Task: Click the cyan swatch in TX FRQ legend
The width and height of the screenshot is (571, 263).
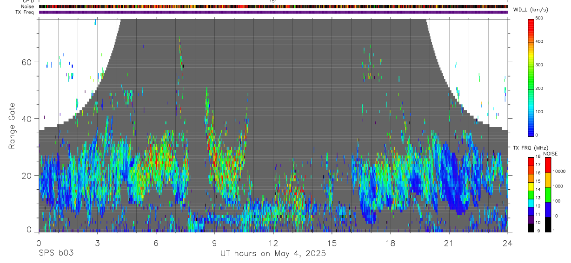Action: [x=531, y=203]
